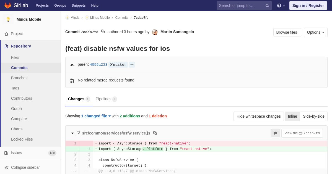The width and height of the screenshot is (332, 174).
Task: Click the Browse files button
Action: pos(287,32)
